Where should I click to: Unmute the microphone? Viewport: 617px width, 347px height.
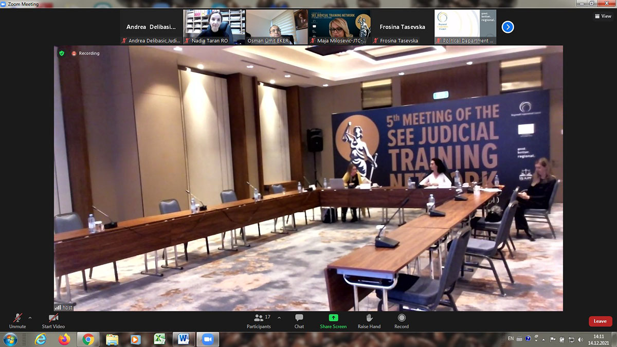(x=17, y=321)
